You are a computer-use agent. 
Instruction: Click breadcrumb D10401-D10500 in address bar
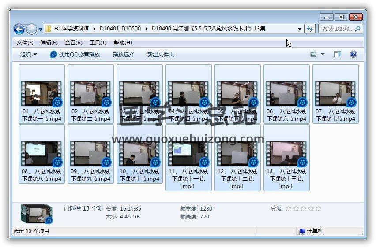click(120, 29)
